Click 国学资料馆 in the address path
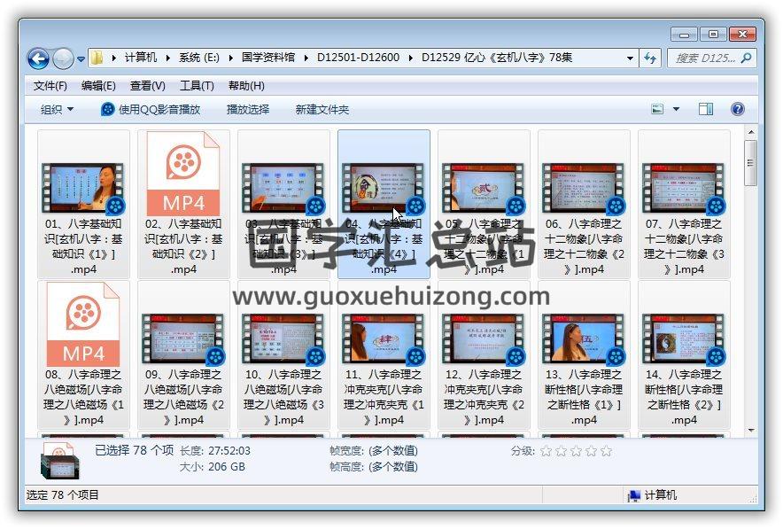Viewport: 783px width, 529px height. click(268, 58)
